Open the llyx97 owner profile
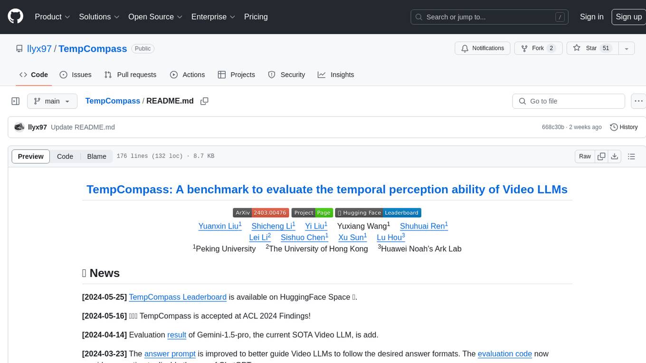 [x=40, y=48]
